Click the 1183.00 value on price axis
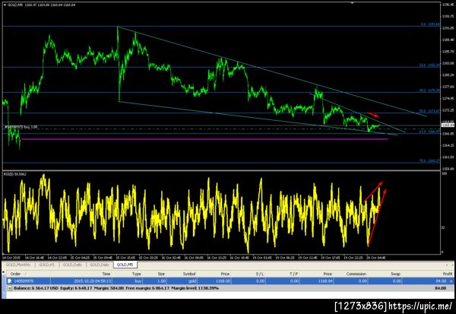The height and width of the screenshot is (314, 456). (x=448, y=63)
